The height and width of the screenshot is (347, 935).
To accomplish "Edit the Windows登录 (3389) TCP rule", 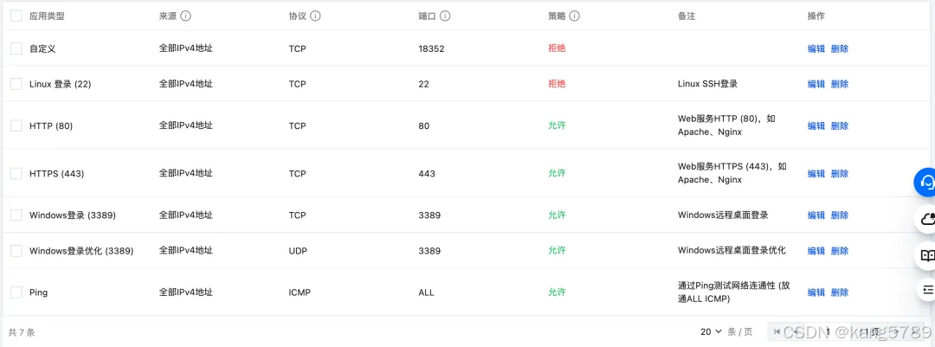I will click(x=816, y=215).
